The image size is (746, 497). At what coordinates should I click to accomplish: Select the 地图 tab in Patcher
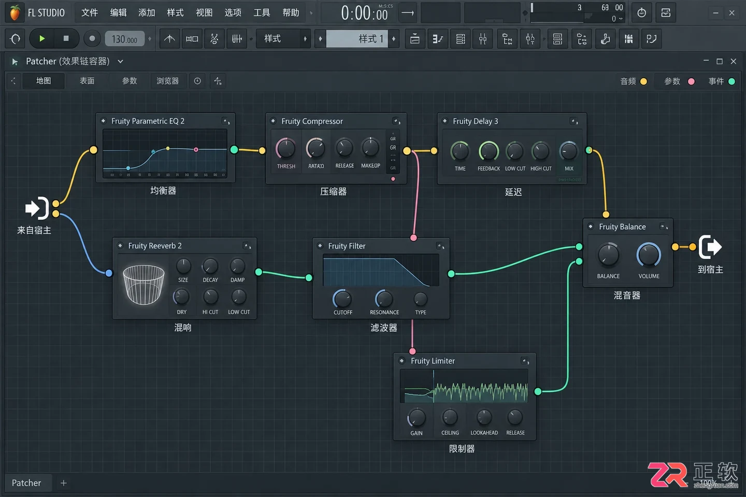click(x=44, y=81)
